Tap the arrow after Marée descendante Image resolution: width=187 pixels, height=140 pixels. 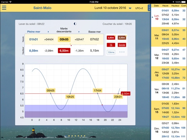[x=79, y=32]
